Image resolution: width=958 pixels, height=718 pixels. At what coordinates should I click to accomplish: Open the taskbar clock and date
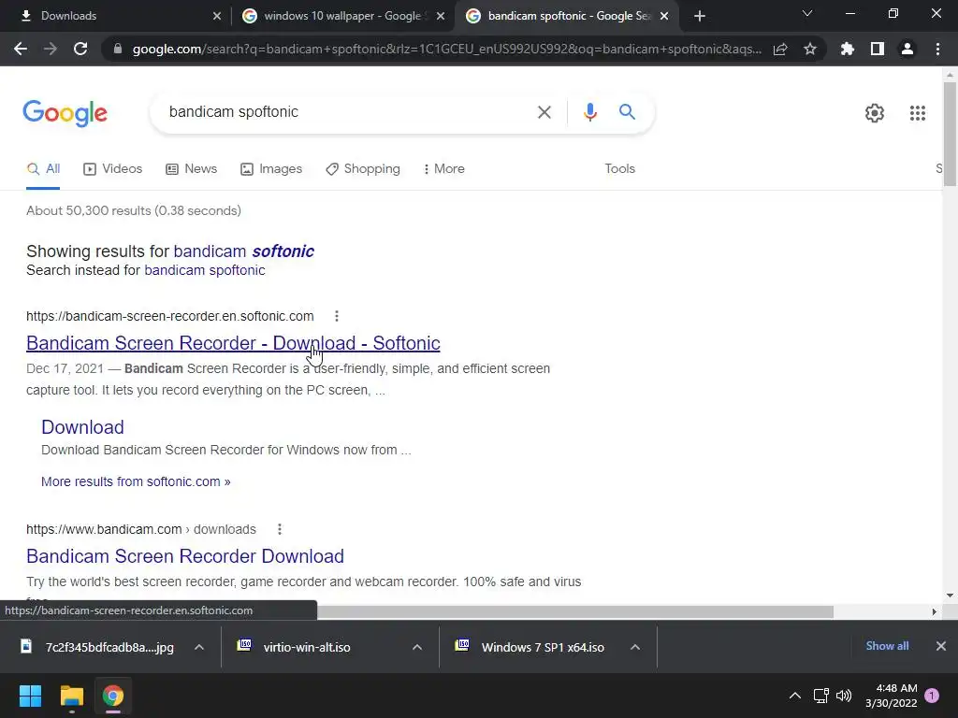coord(892,696)
